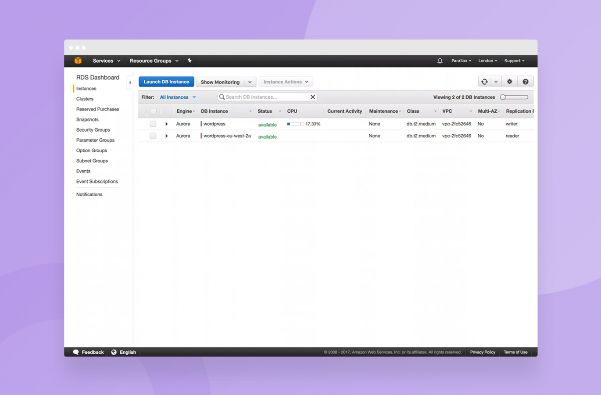601x395 pixels.
Task: Open Snapshots in the sidebar
Action: pos(87,119)
